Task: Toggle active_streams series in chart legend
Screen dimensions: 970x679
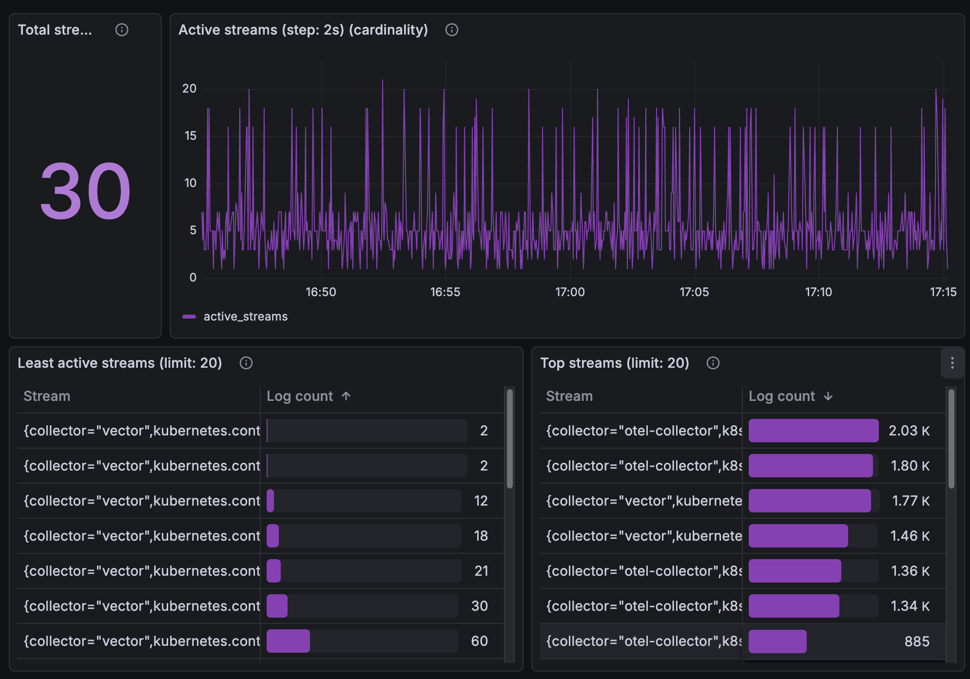Action: (245, 317)
